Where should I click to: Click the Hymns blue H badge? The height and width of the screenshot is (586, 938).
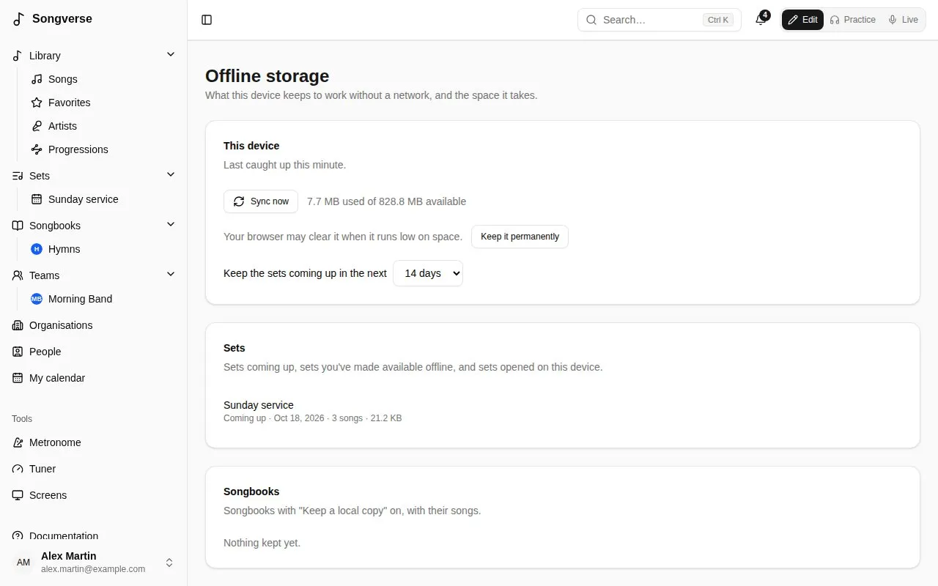click(x=37, y=249)
